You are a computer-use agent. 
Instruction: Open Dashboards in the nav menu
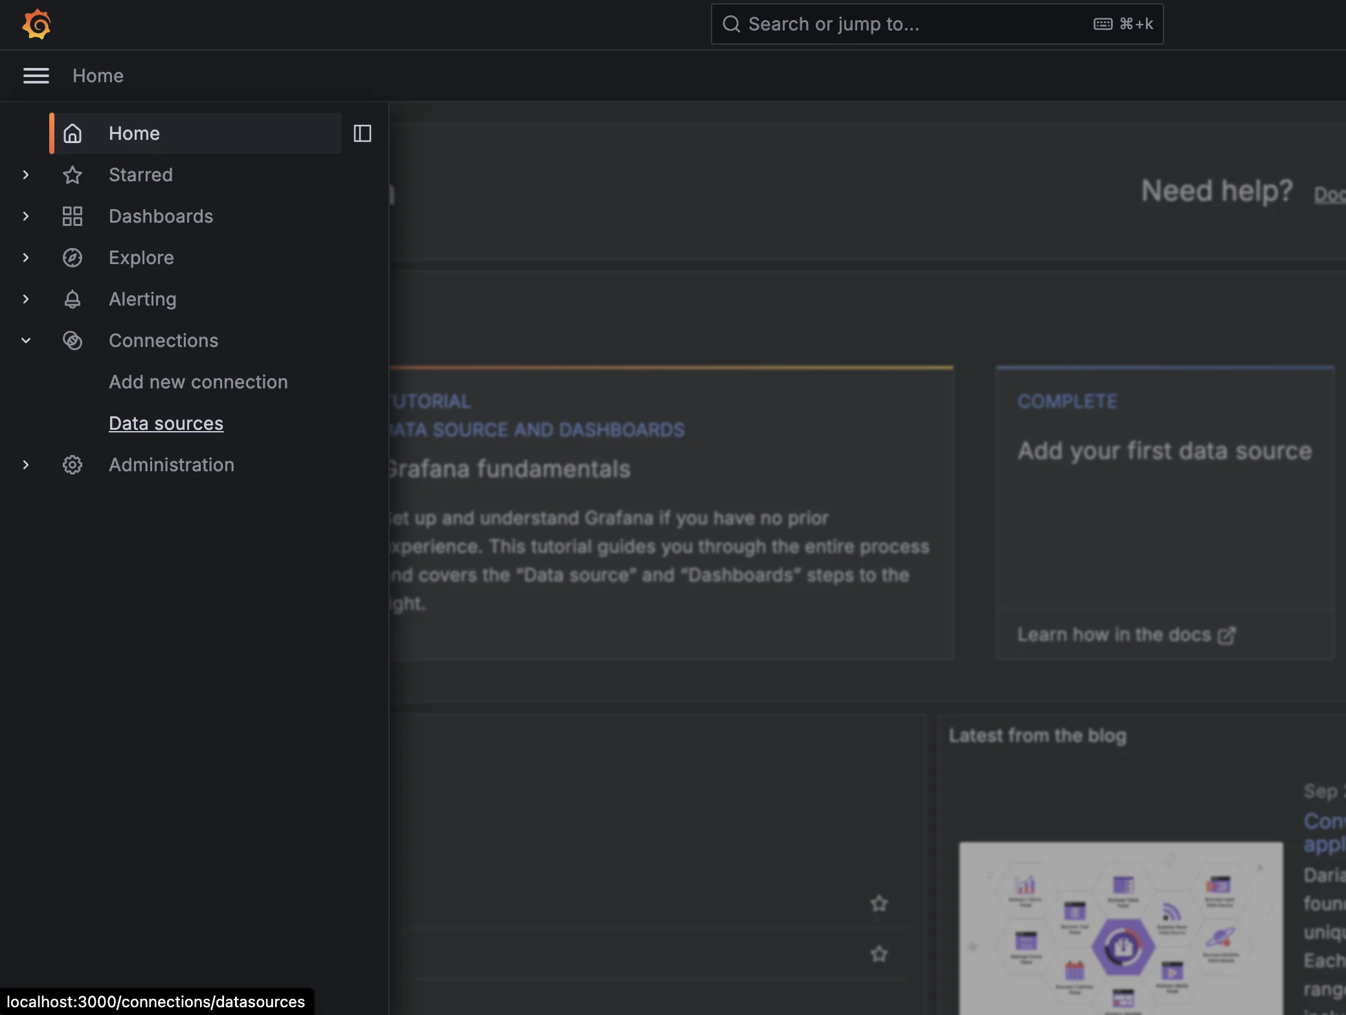click(161, 216)
